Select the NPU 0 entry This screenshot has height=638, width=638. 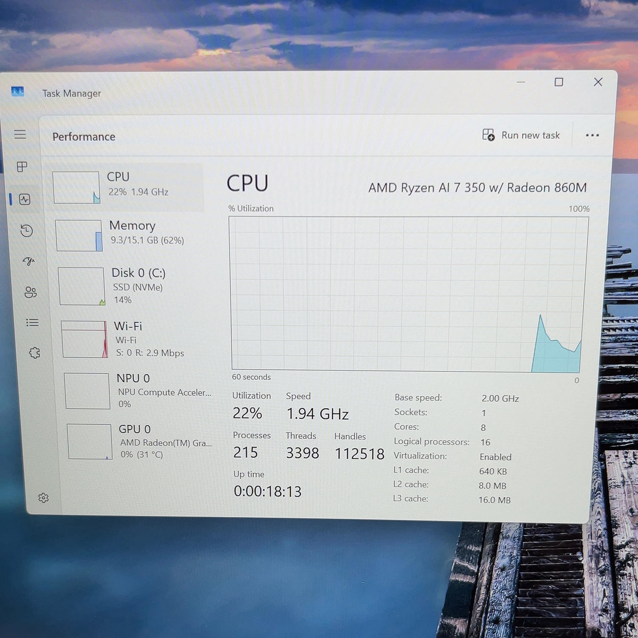(x=139, y=391)
